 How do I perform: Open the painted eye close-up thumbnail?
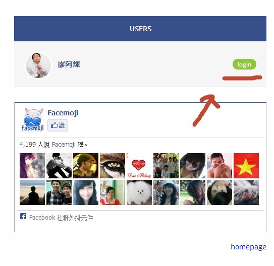point(113,166)
